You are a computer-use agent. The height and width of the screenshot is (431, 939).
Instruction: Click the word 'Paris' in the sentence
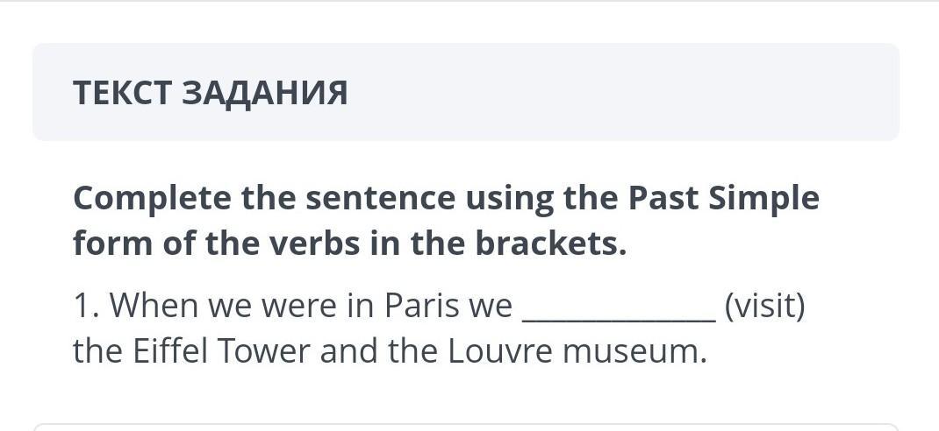tap(416, 306)
